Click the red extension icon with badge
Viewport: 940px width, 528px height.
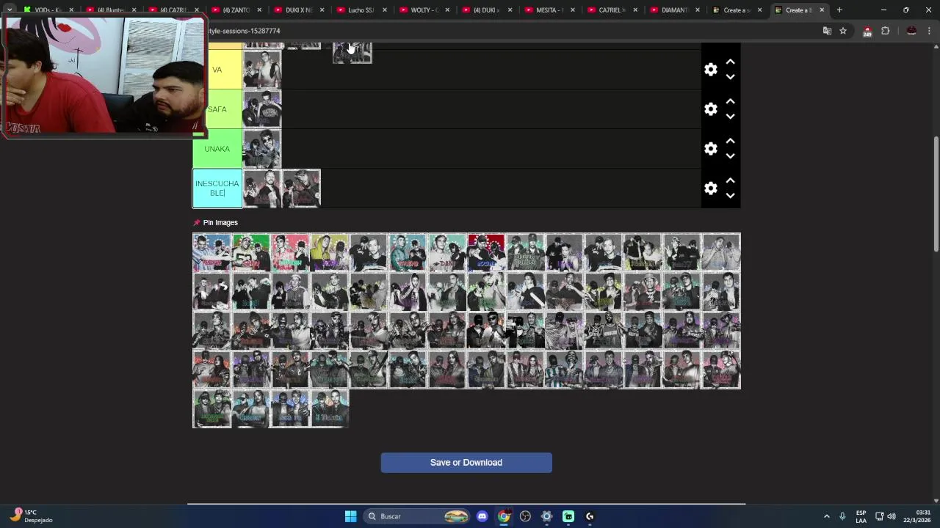pos(867,31)
